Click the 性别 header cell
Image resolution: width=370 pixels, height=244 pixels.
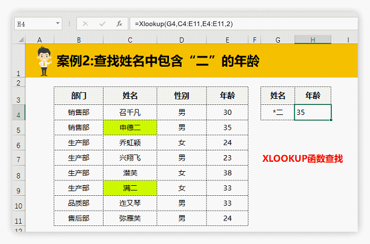(182, 96)
